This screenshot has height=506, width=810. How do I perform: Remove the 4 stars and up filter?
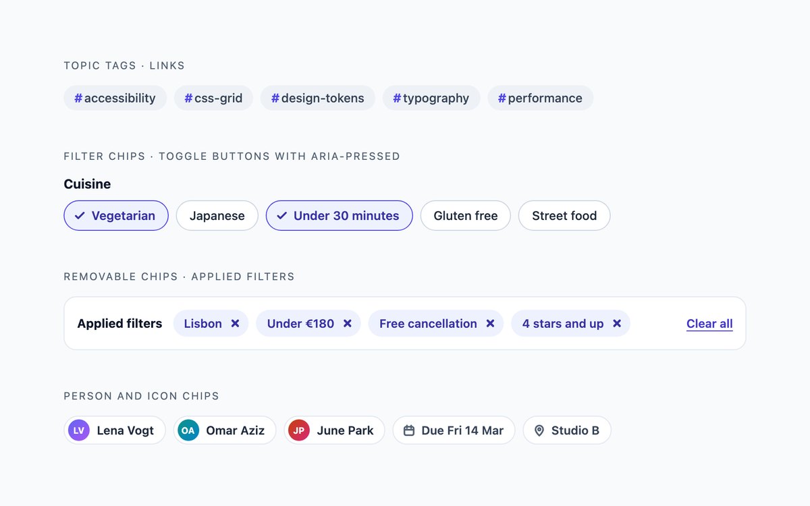(x=616, y=323)
